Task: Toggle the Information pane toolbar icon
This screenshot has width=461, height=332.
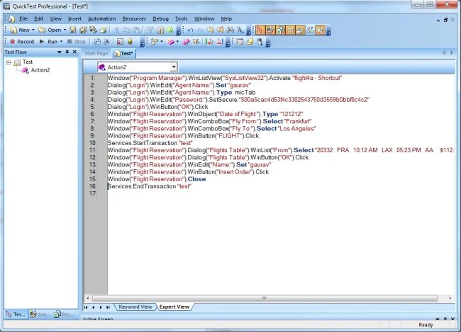Action: pos(320,30)
